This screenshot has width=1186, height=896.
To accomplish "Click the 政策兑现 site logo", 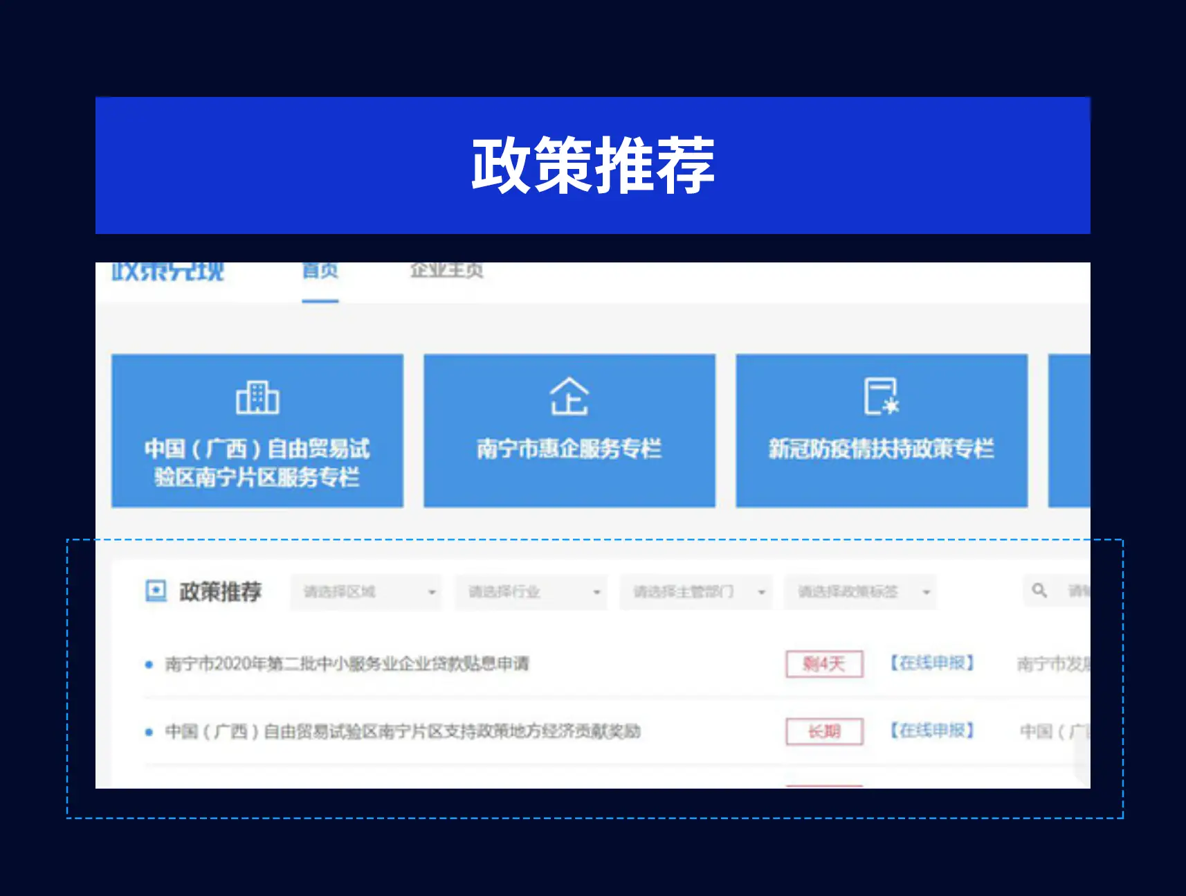I will [x=167, y=271].
